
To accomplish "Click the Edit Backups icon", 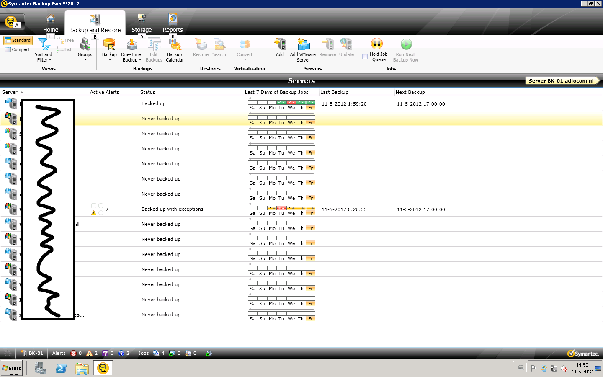I will [x=154, y=50].
